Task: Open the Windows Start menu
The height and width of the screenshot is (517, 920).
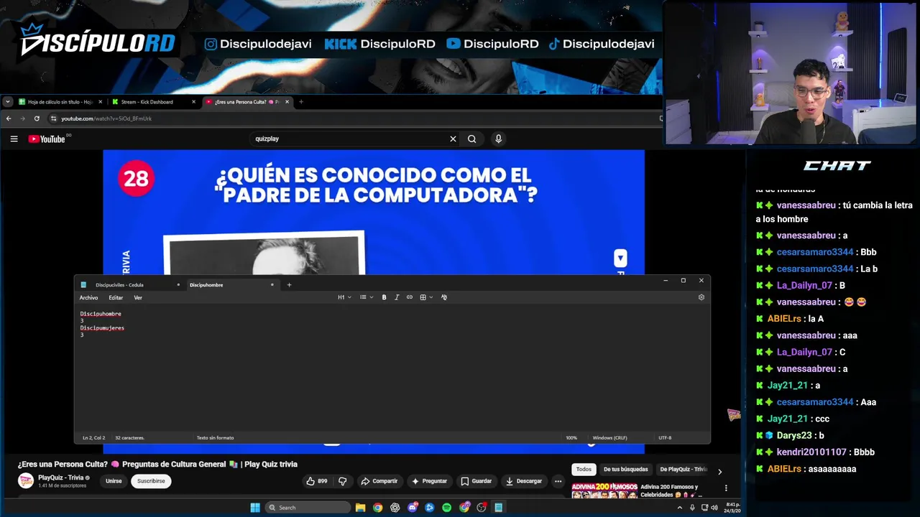Action: (255, 508)
